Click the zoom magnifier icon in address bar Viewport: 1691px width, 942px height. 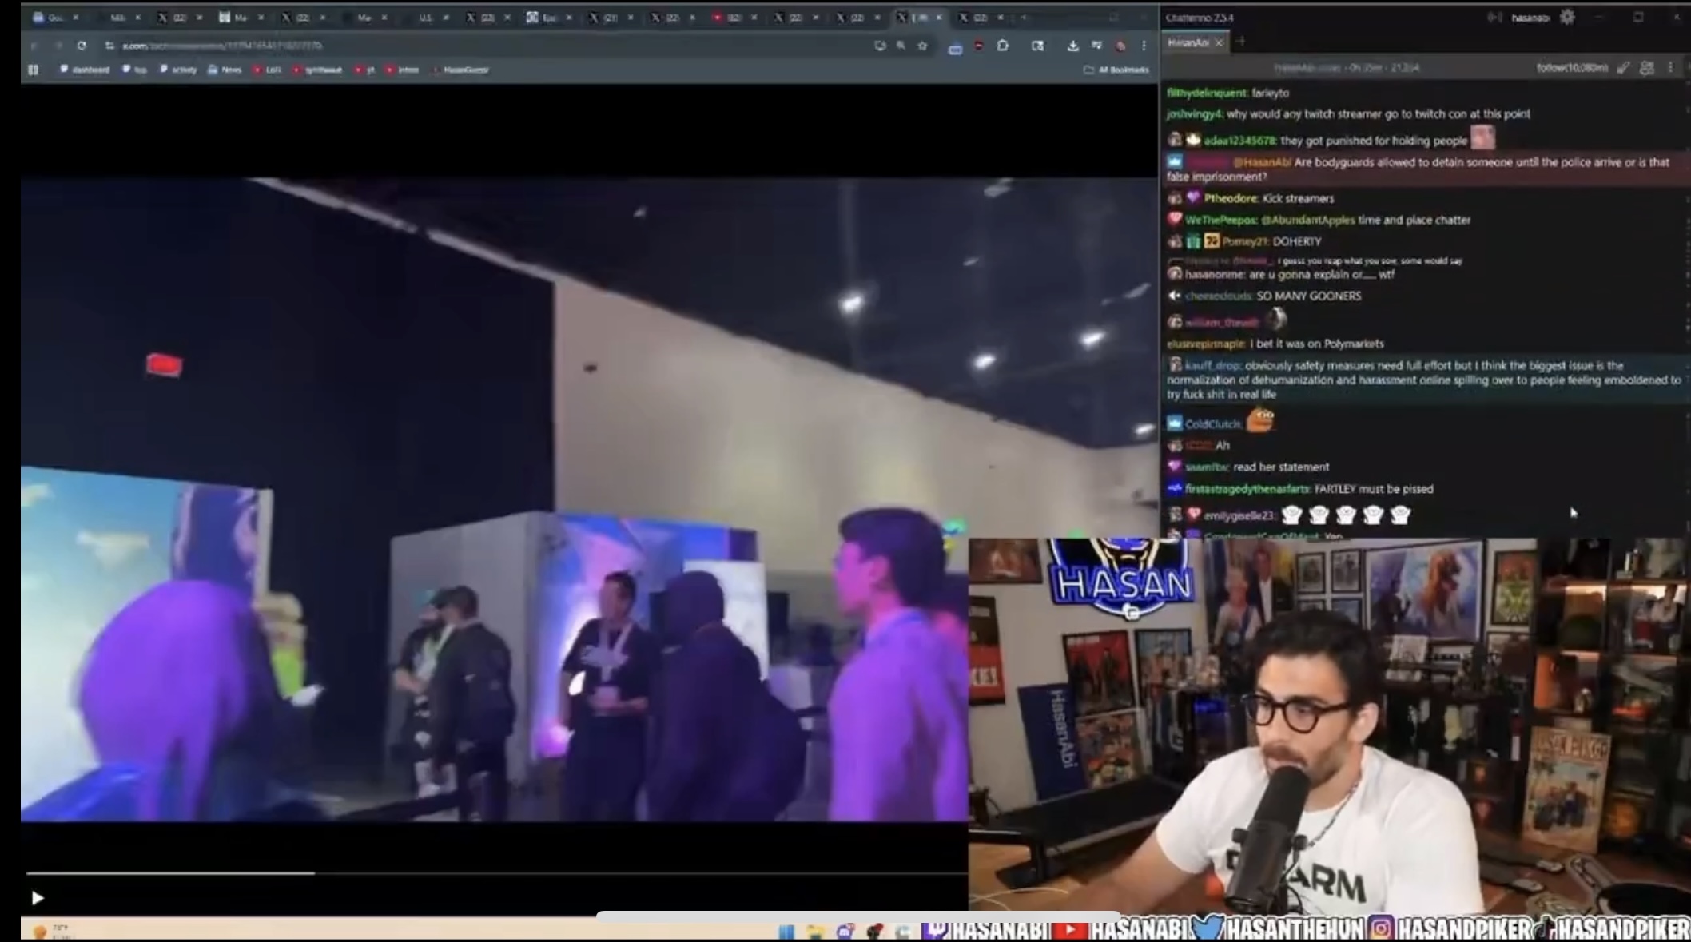[901, 46]
